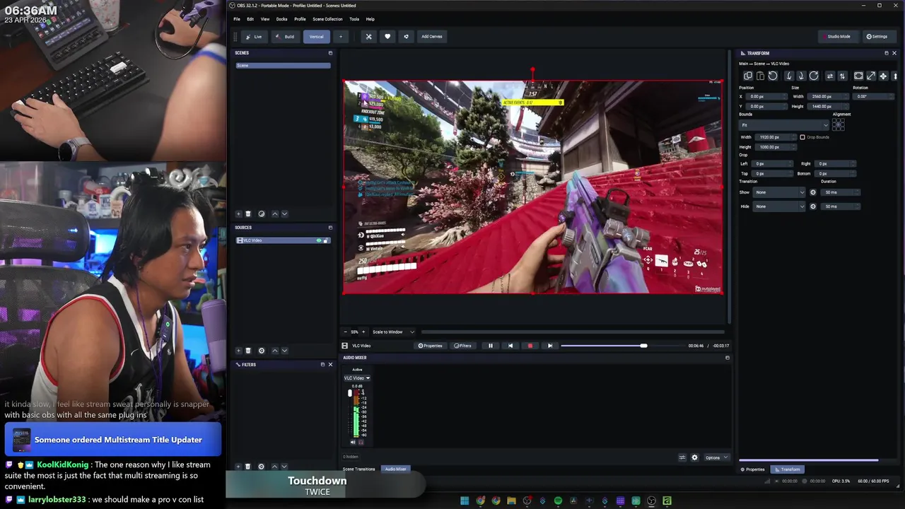The height and width of the screenshot is (509, 905).
Task: Remove the selected scene using trash icon
Action: click(x=248, y=213)
